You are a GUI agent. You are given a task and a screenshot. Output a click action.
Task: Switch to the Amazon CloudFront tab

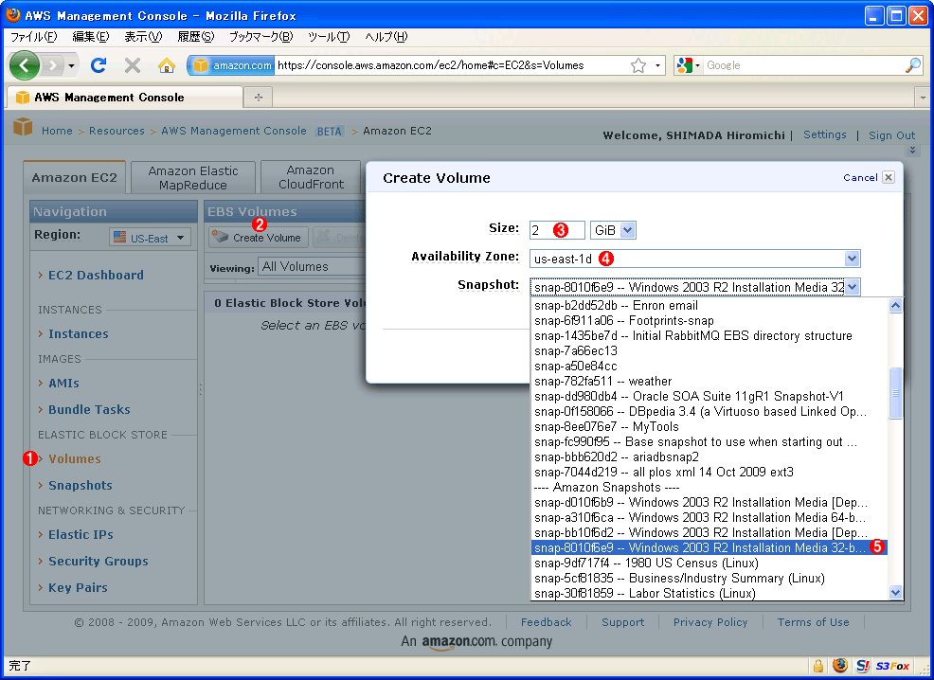click(311, 177)
